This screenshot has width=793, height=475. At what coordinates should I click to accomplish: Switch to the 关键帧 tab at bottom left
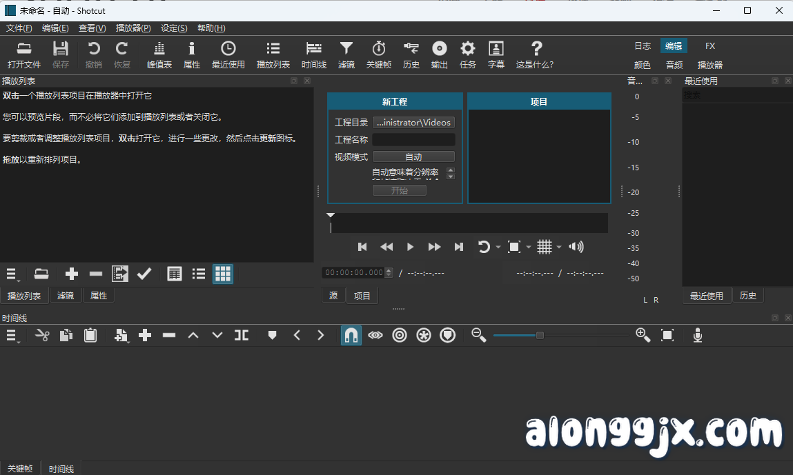(x=21, y=468)
